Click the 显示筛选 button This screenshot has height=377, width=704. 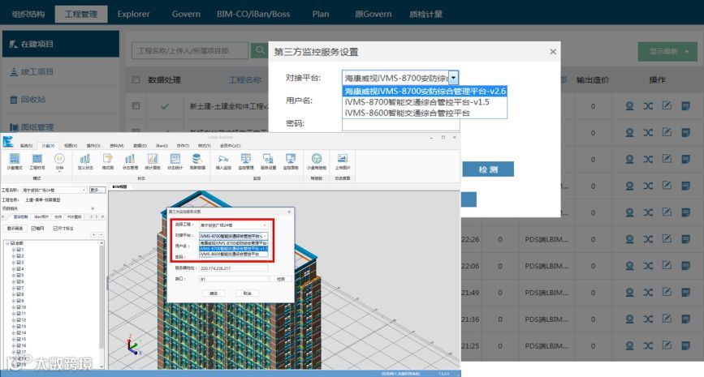point(15,228)
